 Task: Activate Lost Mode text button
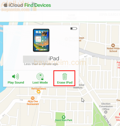[40, 82]
